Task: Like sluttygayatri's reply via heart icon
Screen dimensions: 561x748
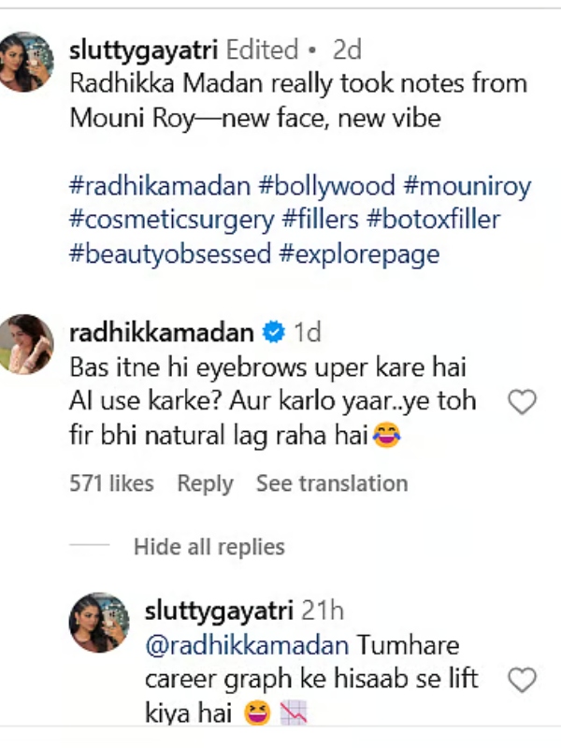Action: (x=523, y=679)
